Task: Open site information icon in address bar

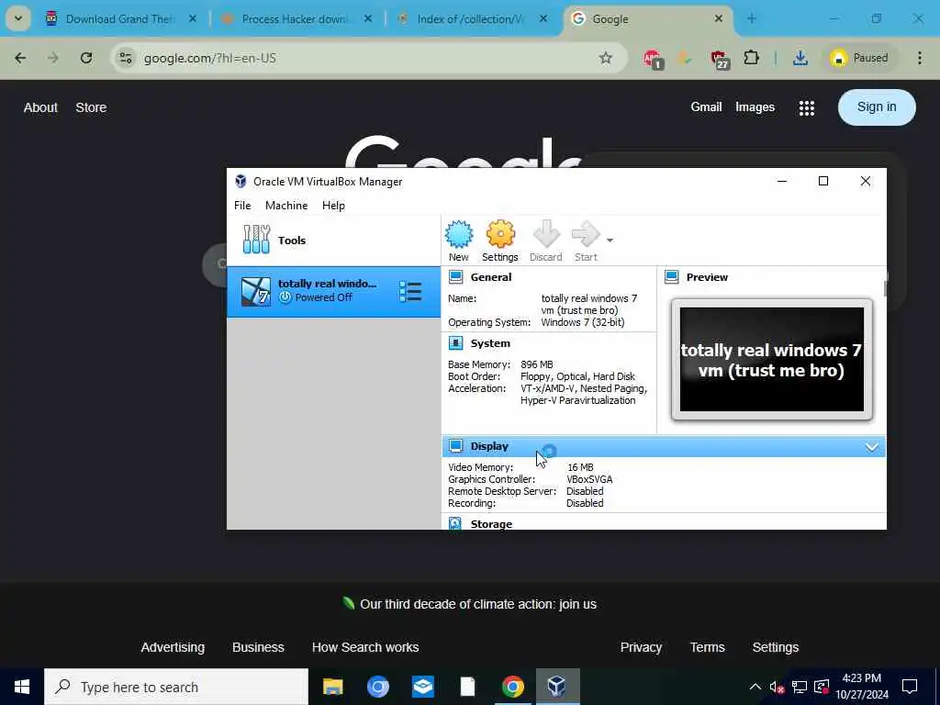Action: [x=125, y=58]
